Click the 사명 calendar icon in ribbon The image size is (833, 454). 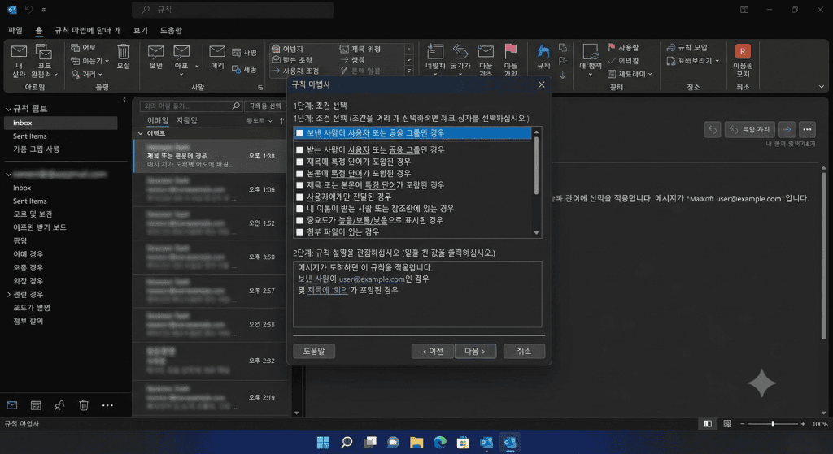tap(237, 53)
